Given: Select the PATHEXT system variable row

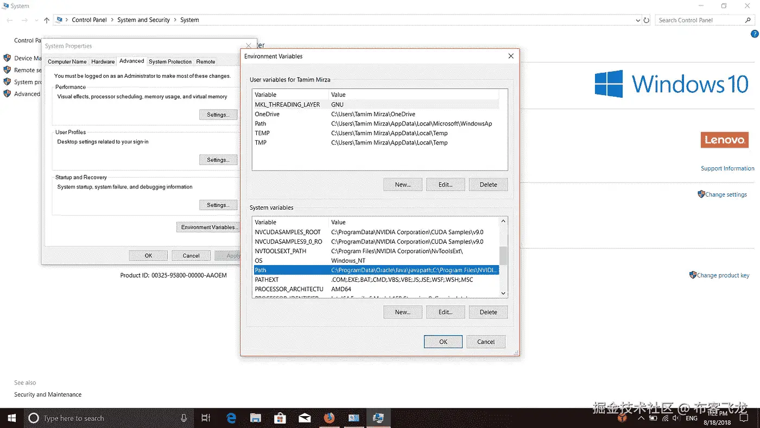Looking at the screenshot, I should [376, 280].
